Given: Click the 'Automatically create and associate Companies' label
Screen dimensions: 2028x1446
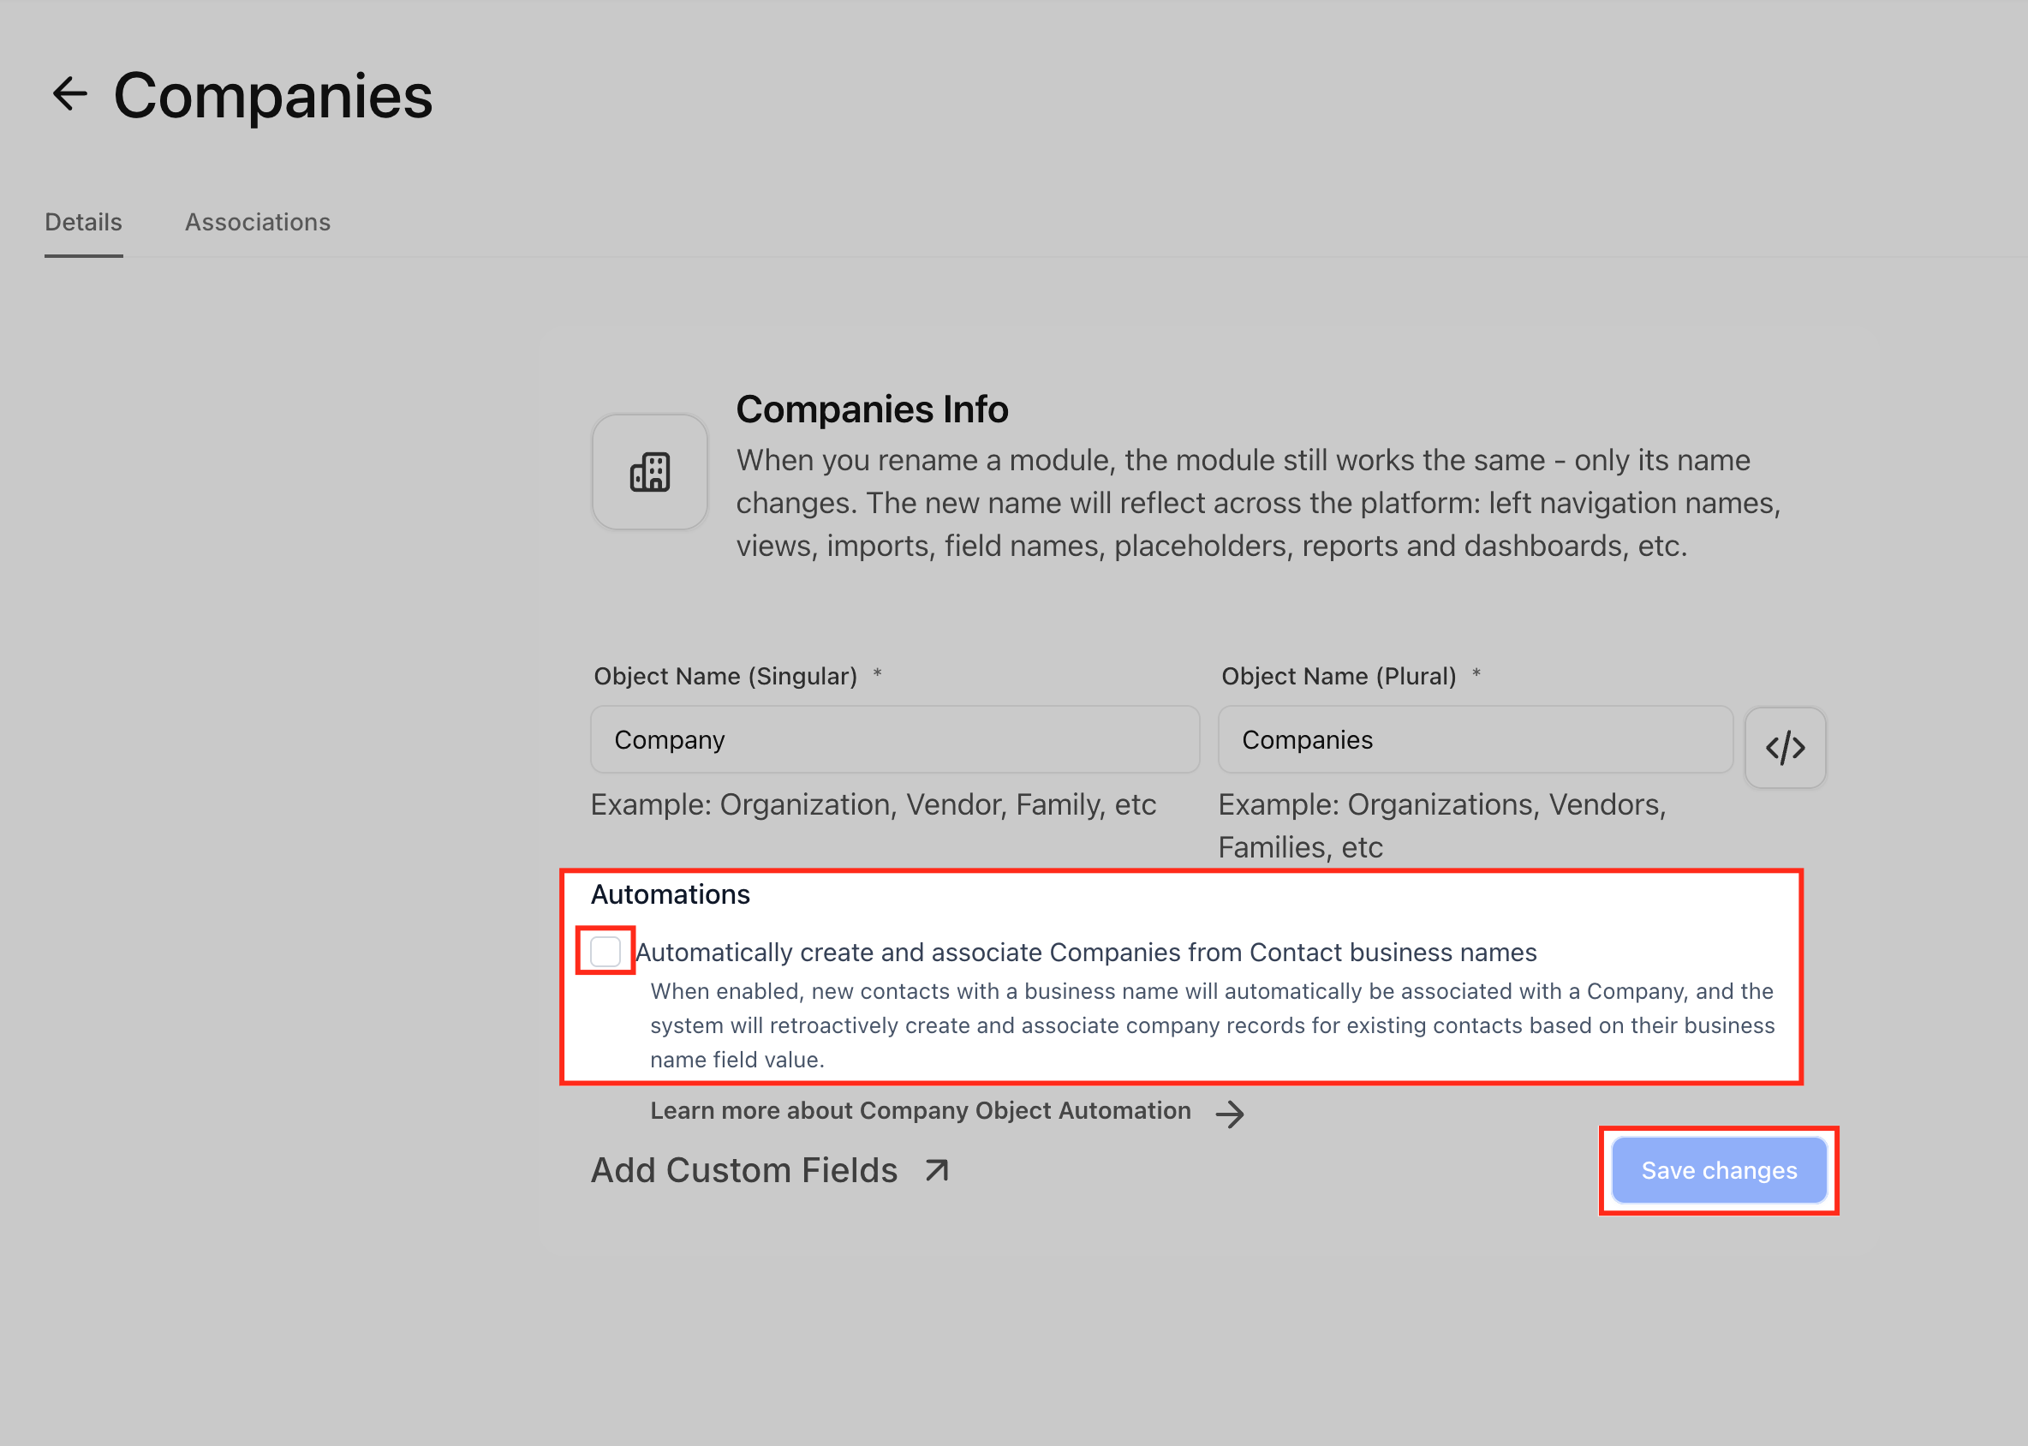Looking at the screenshot, I should (x=1086, y=953).
